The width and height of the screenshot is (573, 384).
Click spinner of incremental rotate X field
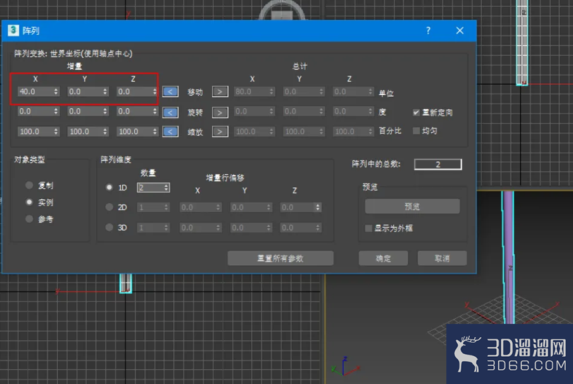coord(56,111)
